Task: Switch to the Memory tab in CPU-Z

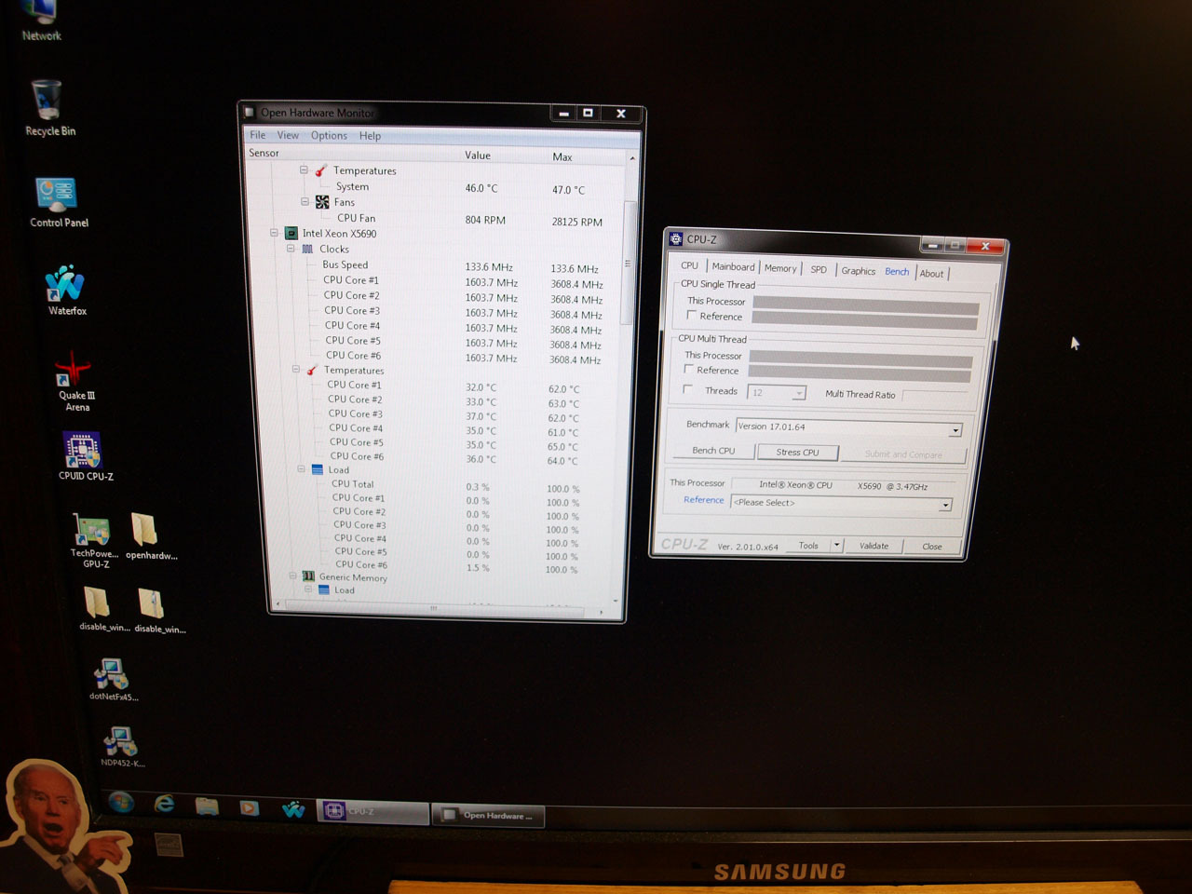Action: point(780,268)
